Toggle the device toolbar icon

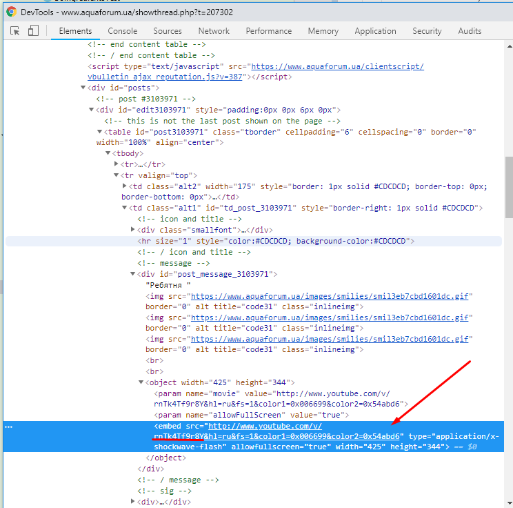point(33,31)
